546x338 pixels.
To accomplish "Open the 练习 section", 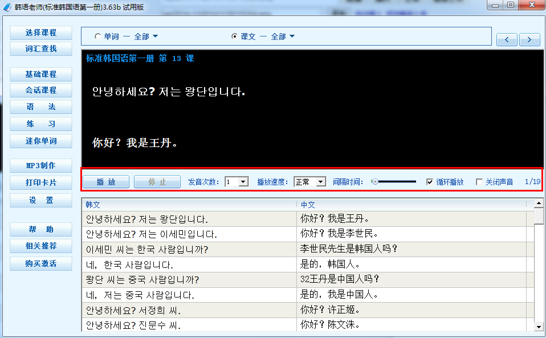I will point(41,124).
